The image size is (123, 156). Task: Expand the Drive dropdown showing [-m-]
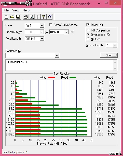[x=42, y=26]
